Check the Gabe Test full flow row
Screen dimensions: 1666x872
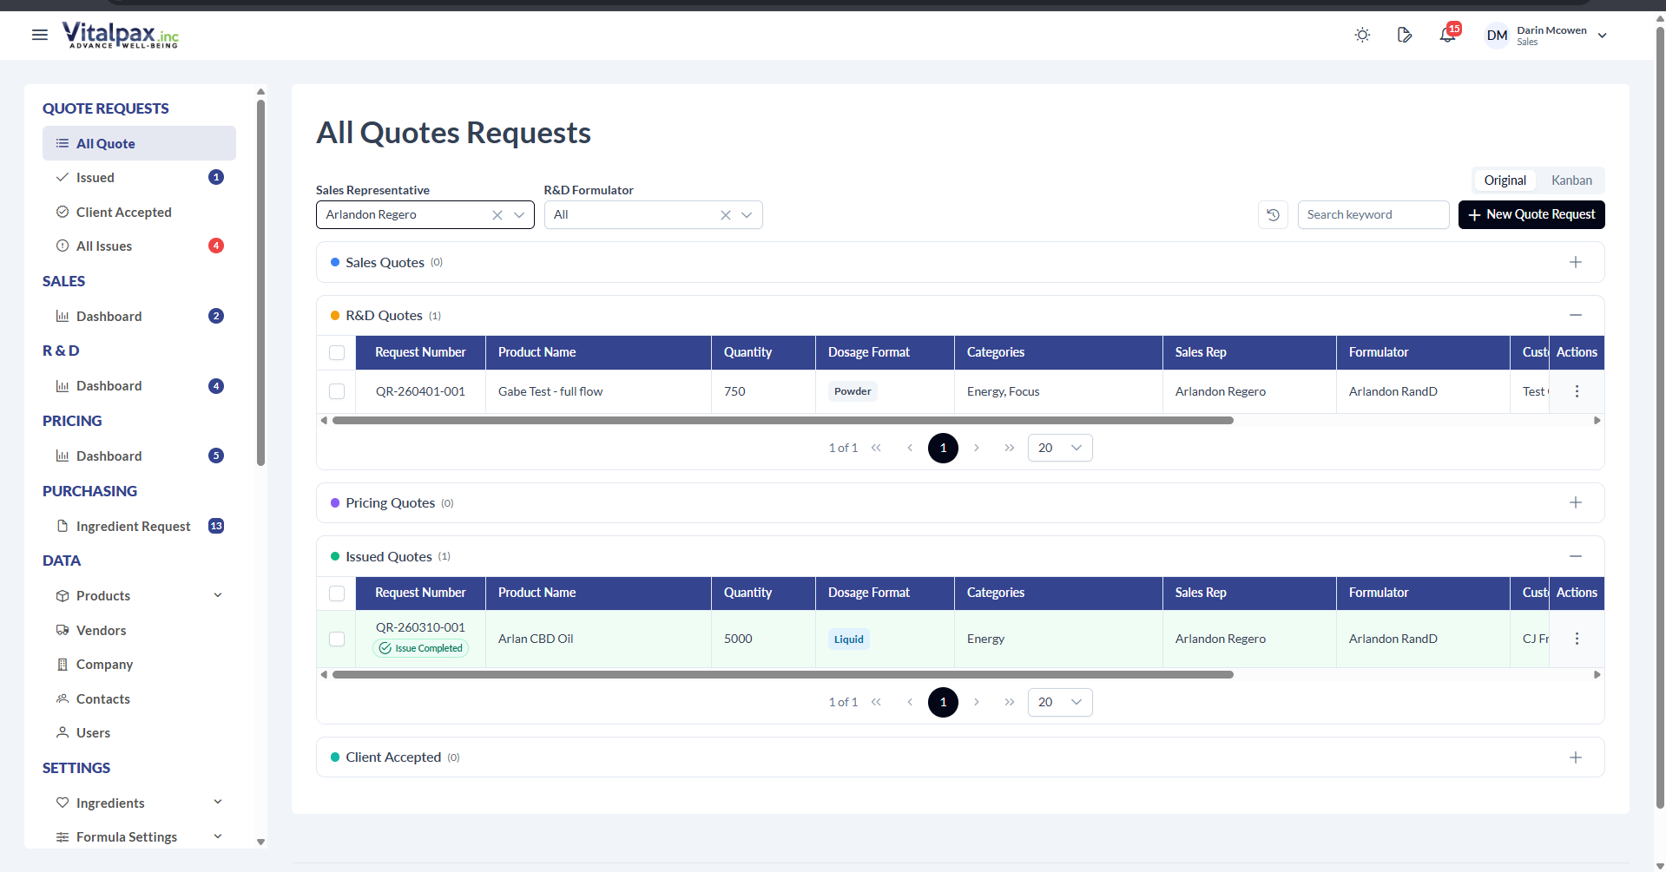tap(337, 391)
